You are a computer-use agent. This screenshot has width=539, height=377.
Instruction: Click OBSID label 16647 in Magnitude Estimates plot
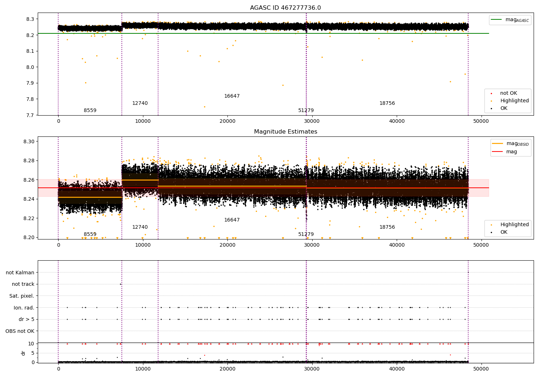232,220
